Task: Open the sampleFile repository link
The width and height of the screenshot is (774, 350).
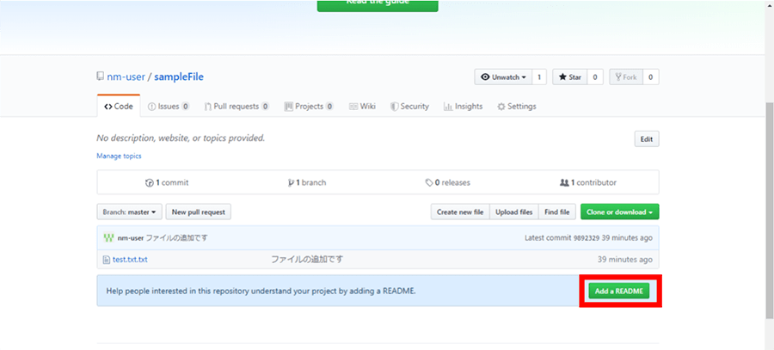Action: (179, 77)
